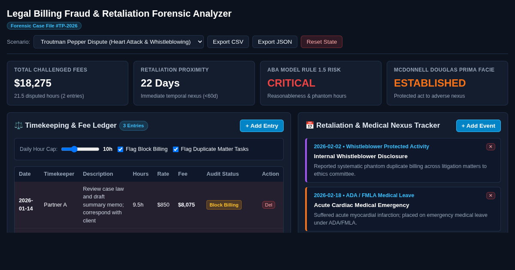Open the Scenario dropdown for Troutman Pepper Dispute
This screenshot has height=270, width=515.
coord(118,42)
